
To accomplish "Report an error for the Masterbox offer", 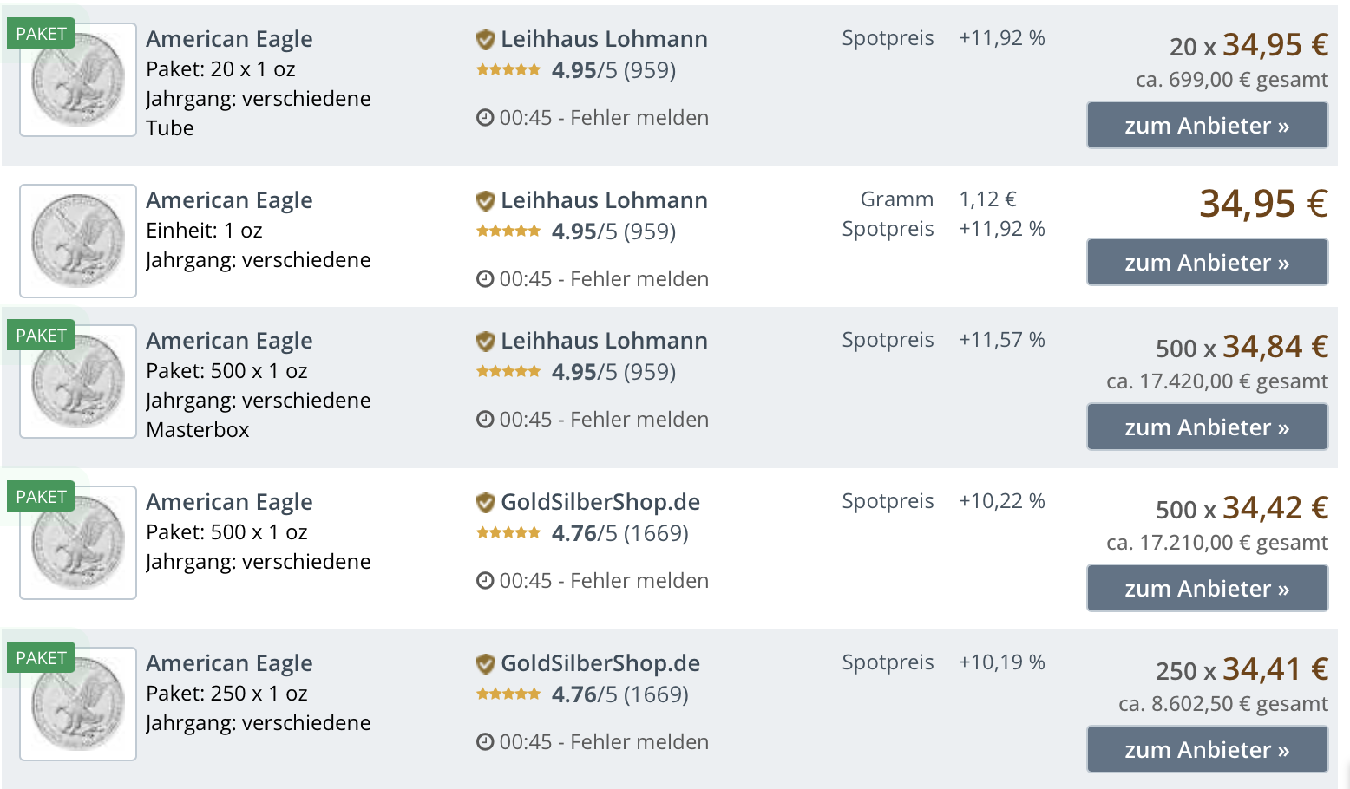I will point(639,420).
